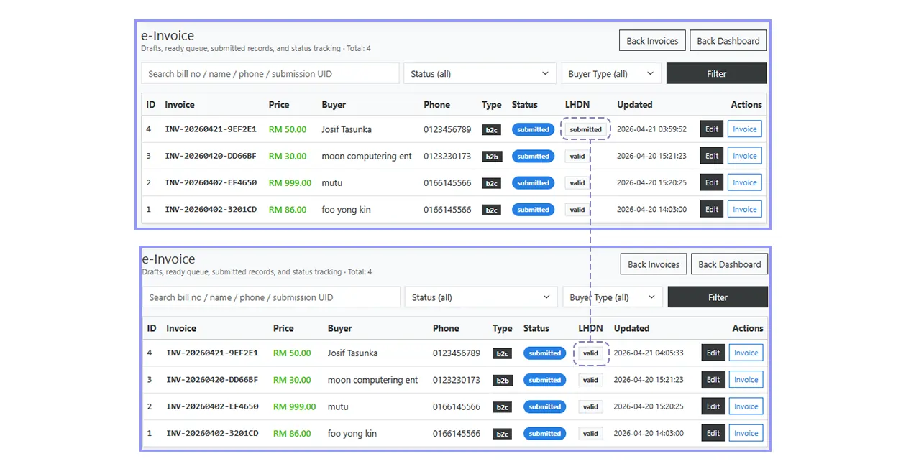
Task: Select invoice number INV-20260402-3201CD in lower table
Action: point(212,434)
